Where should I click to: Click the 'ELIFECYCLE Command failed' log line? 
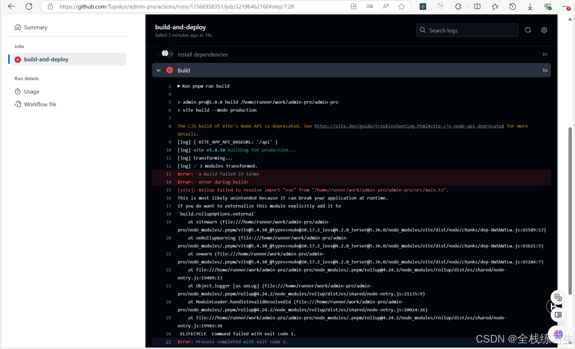238,334
